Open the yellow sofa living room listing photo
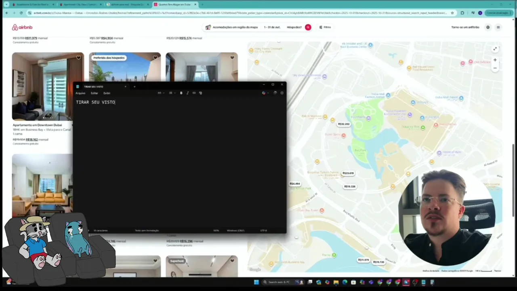This screenshot has width=517, height=291. click(42, 185)
